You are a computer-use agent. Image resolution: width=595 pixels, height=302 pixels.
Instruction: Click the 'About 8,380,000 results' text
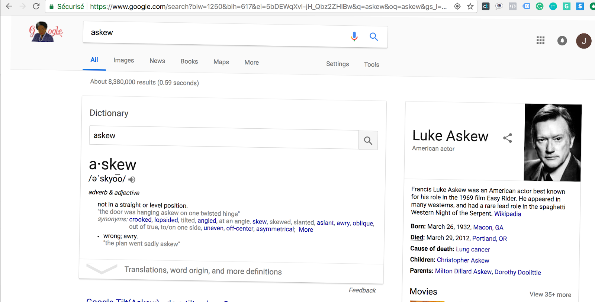coord(144,82)
